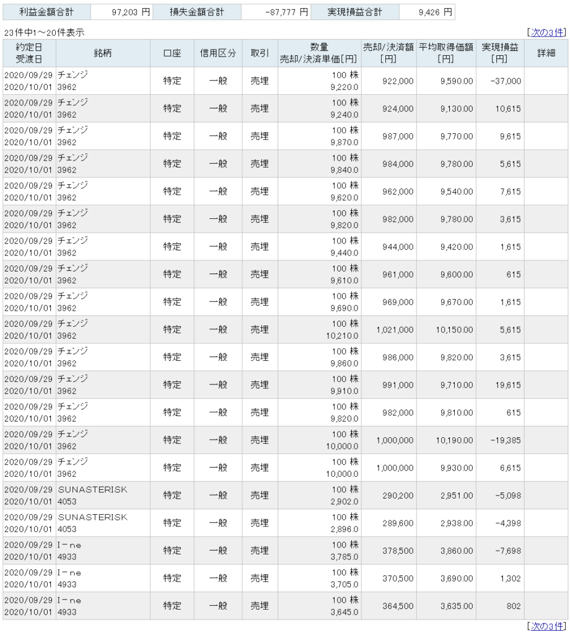
Task: Select the realized profit 802 cell
Action: click(x=500, y=606)
